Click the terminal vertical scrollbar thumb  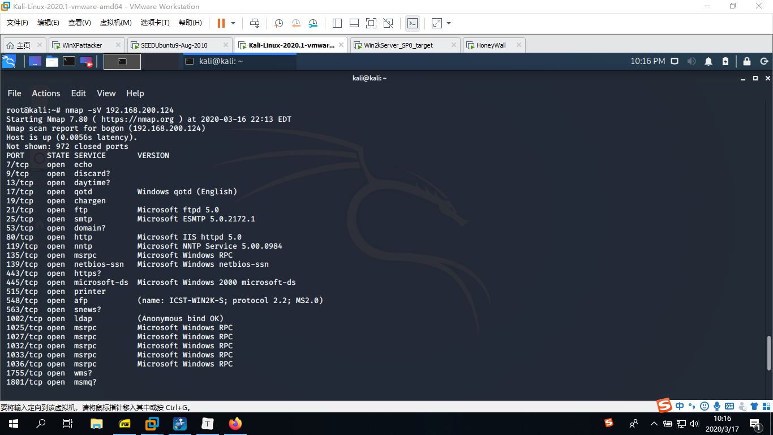tap(768, 353)
